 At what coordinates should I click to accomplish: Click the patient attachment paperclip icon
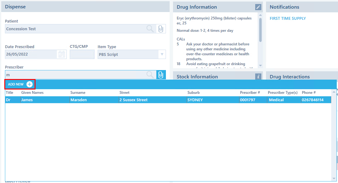point(161,29)
